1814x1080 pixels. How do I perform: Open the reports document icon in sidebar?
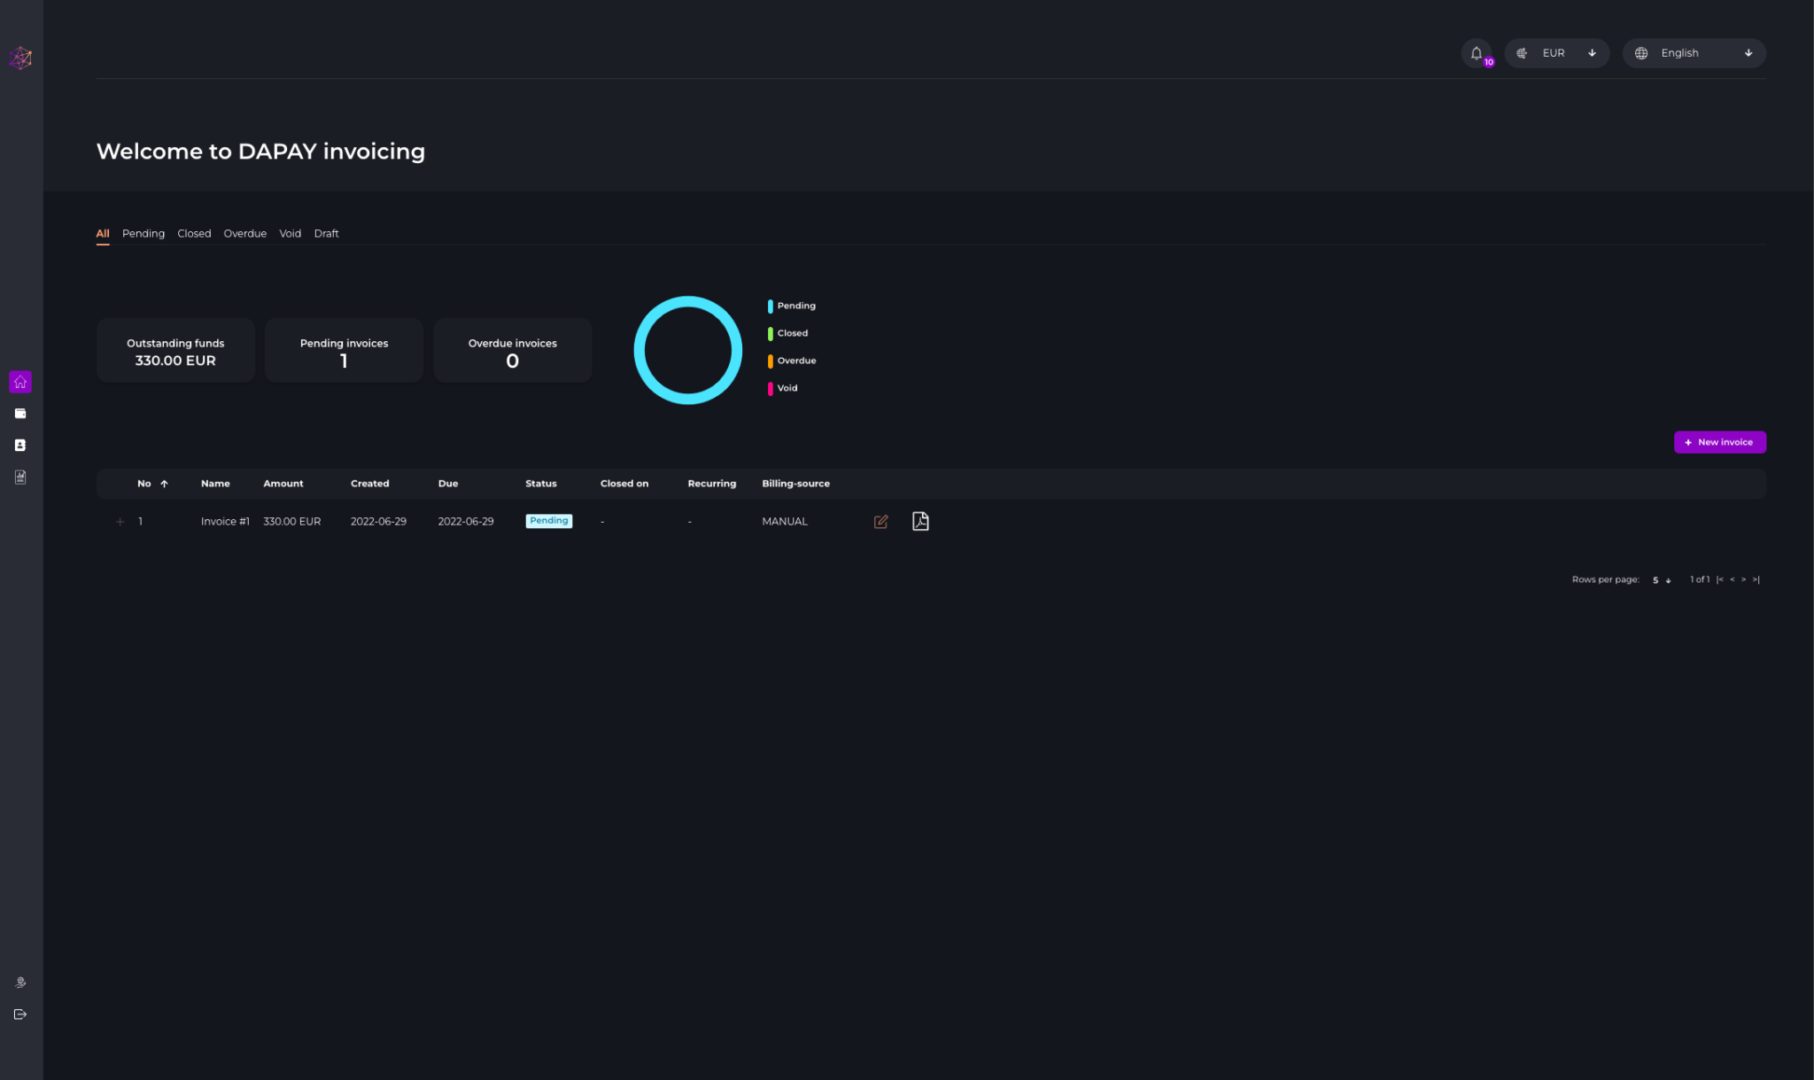(20, 478)
